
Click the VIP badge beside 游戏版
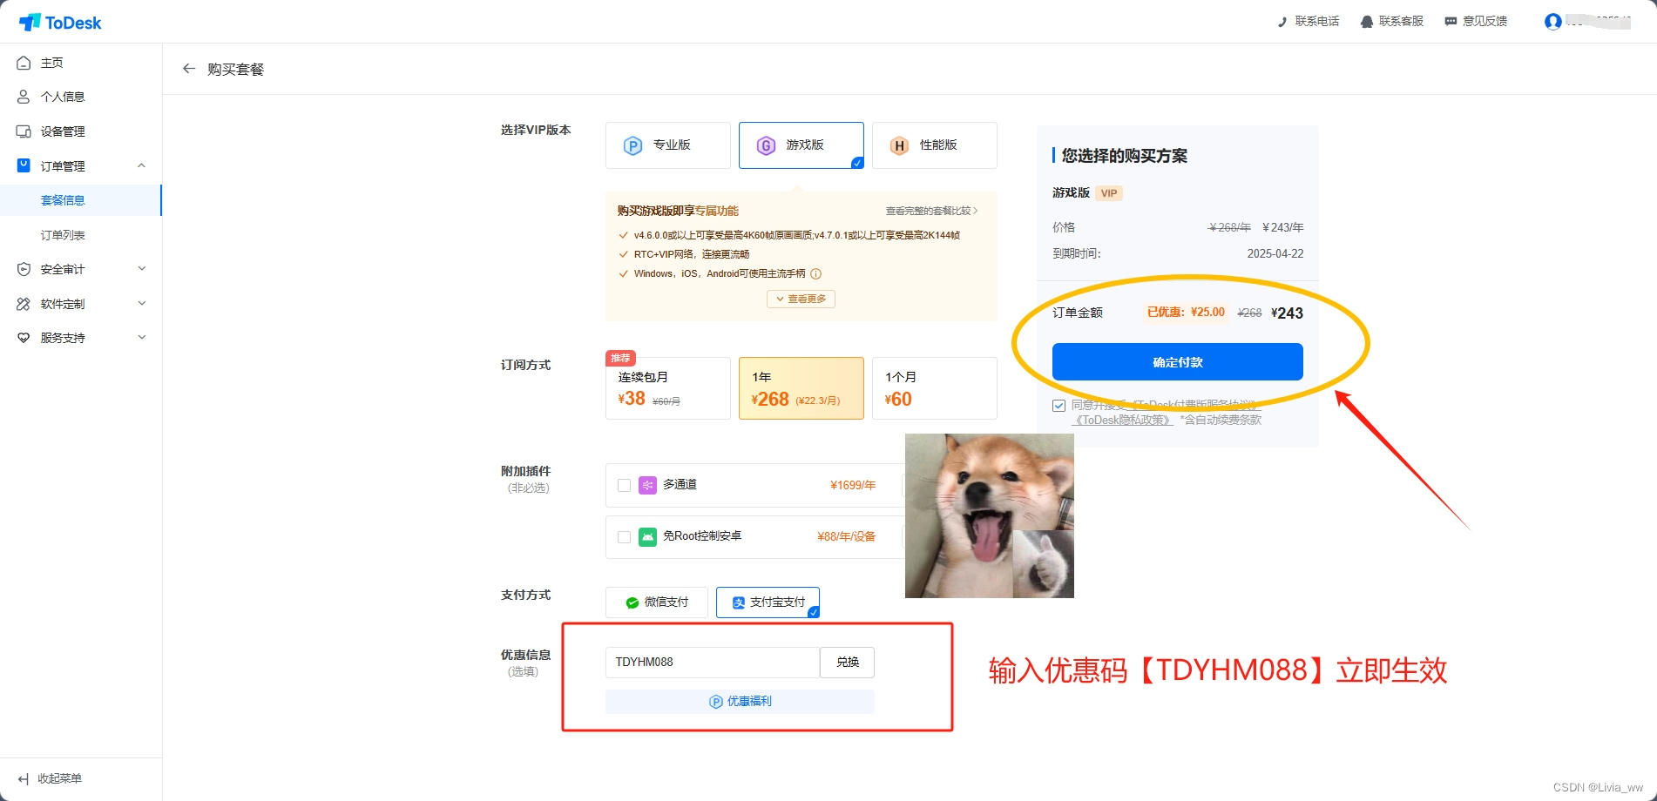coord(1109,193)
